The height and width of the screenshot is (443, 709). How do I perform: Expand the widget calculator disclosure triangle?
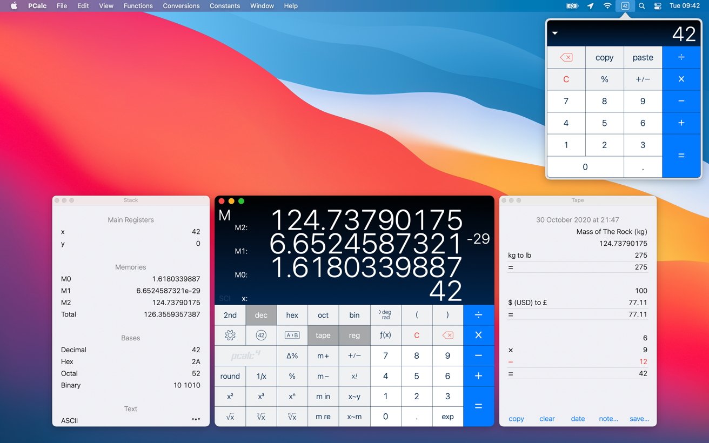click(554, 32)
